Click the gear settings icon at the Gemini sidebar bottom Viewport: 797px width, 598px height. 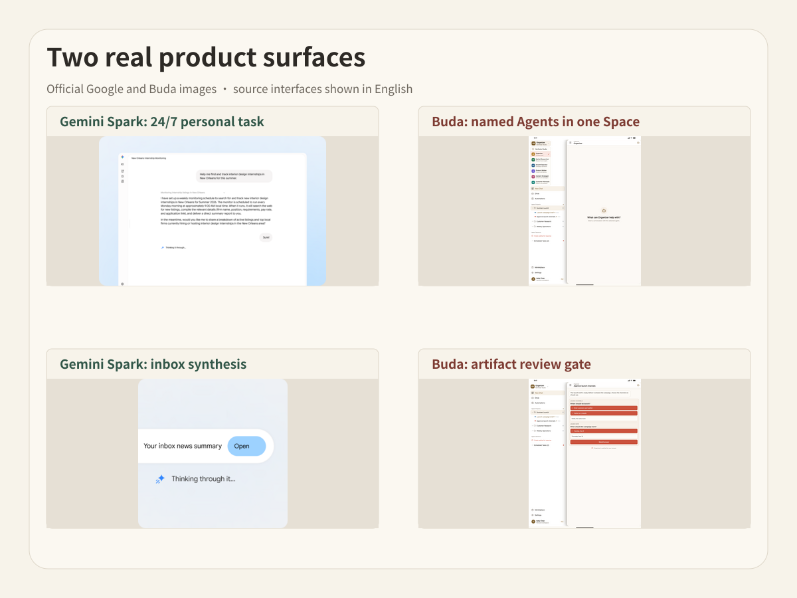[122, 284]
